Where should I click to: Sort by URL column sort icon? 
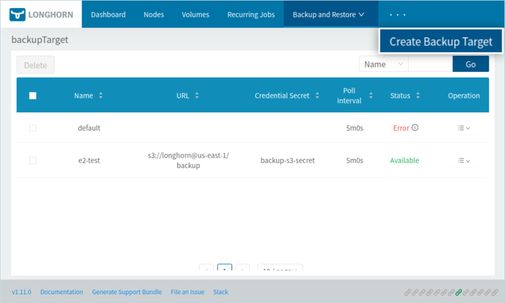point(197,96)
